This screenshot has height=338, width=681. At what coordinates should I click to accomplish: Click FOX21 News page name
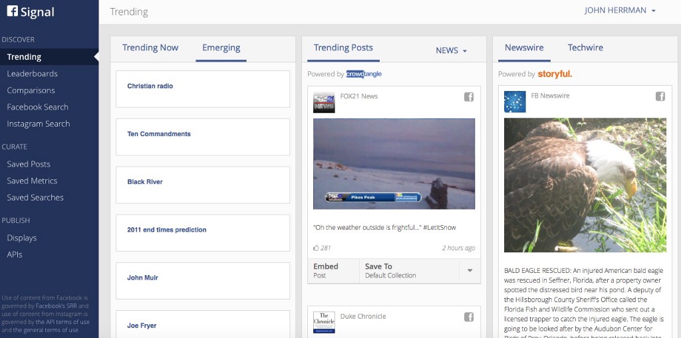pos(358,96)
